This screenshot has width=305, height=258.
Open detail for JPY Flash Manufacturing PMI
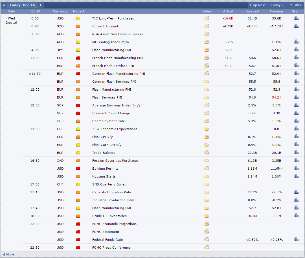207,50
